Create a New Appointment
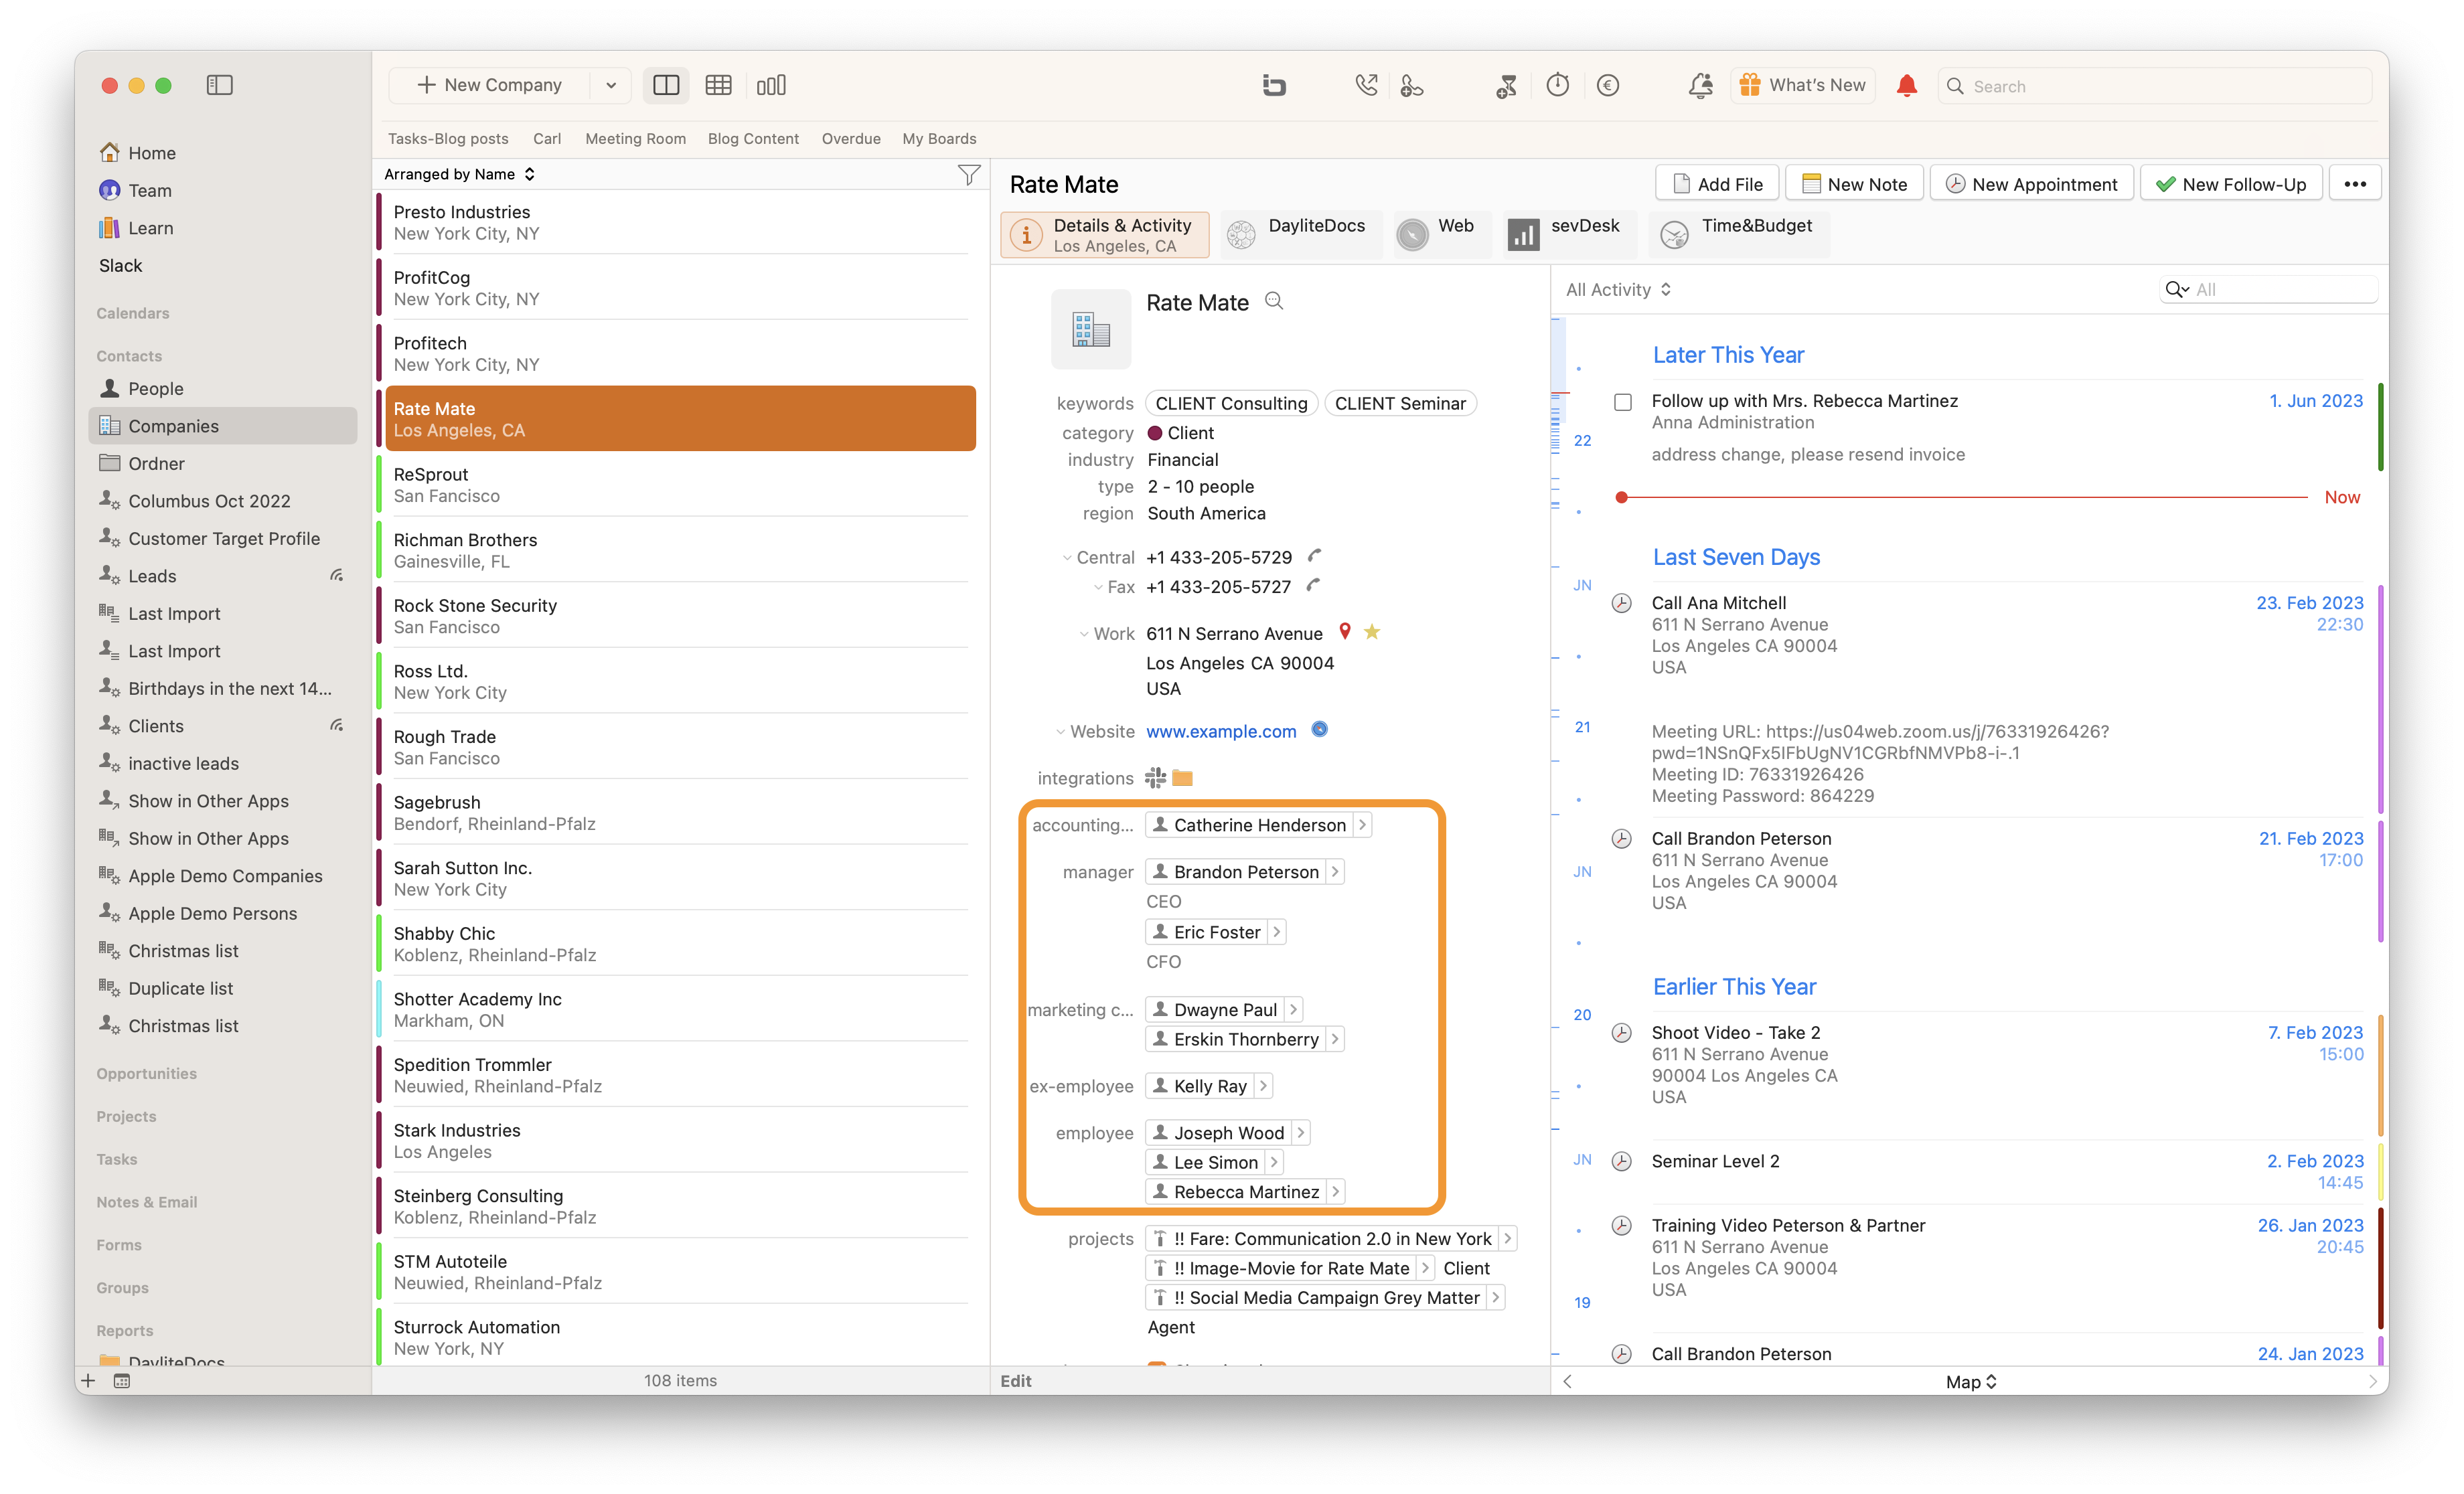Screen dimensions: 2464x1494 click(x=2031, y=184)
